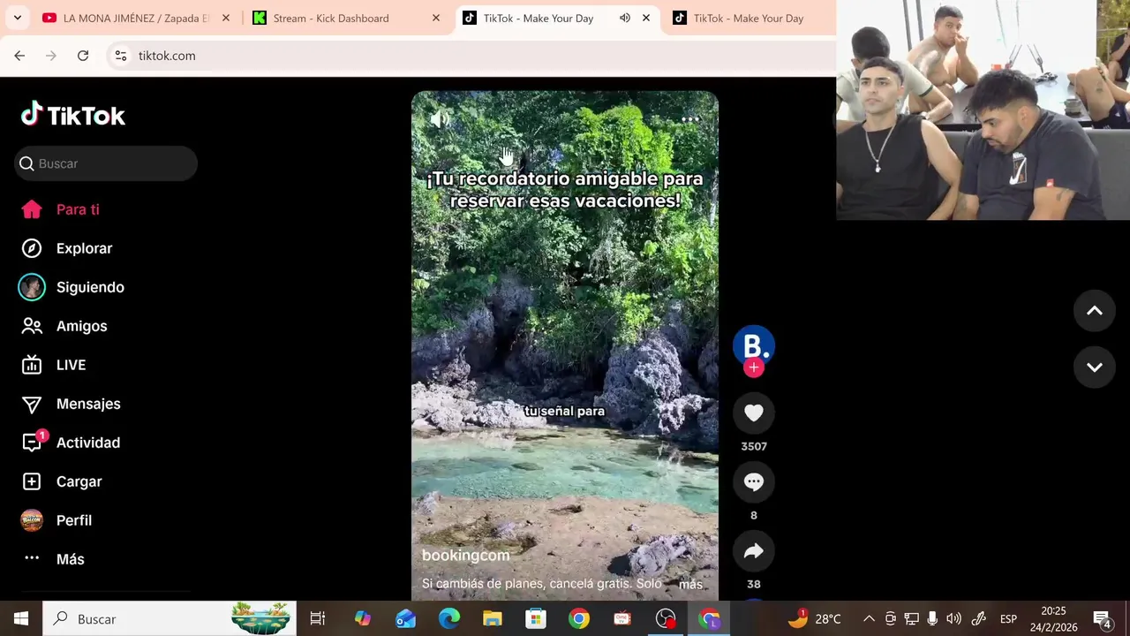The height and width of the screenshot is (636, 1130).
Task: Open the video three-dots options menu
Action: pyautogui.click(x=690, y=119)
